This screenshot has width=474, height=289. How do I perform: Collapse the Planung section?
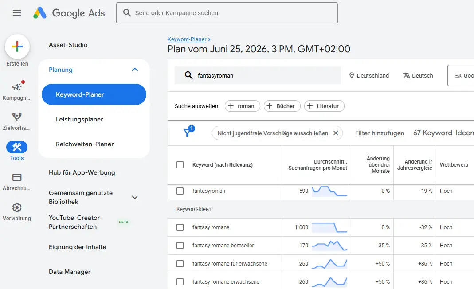coord(135,70)
